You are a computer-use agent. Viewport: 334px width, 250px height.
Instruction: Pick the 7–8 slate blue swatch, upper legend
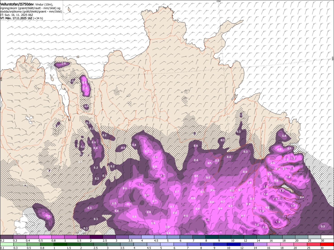pyautogui.click(x=199, y=237)
